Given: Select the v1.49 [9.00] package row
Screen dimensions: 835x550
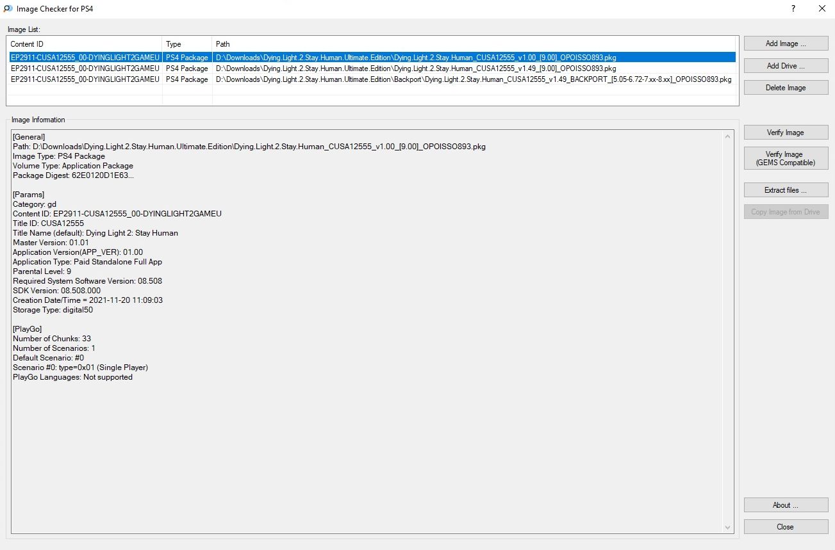Looking at the screenshot, I should click(x=372, y=69).
